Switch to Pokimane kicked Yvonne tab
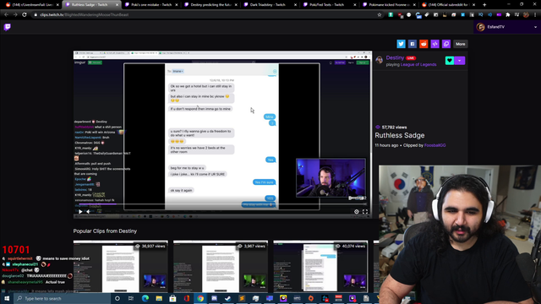 tap(389, 5)
